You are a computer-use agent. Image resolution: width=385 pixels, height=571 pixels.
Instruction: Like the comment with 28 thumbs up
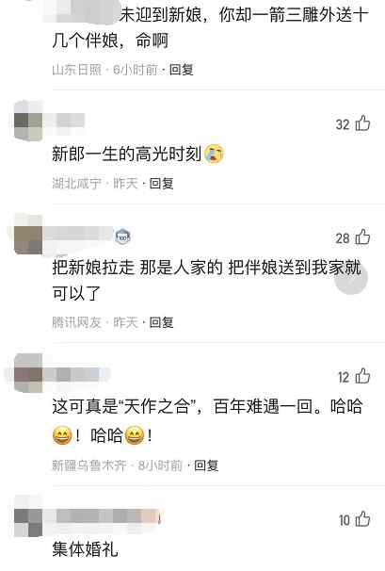pos(362,237)
